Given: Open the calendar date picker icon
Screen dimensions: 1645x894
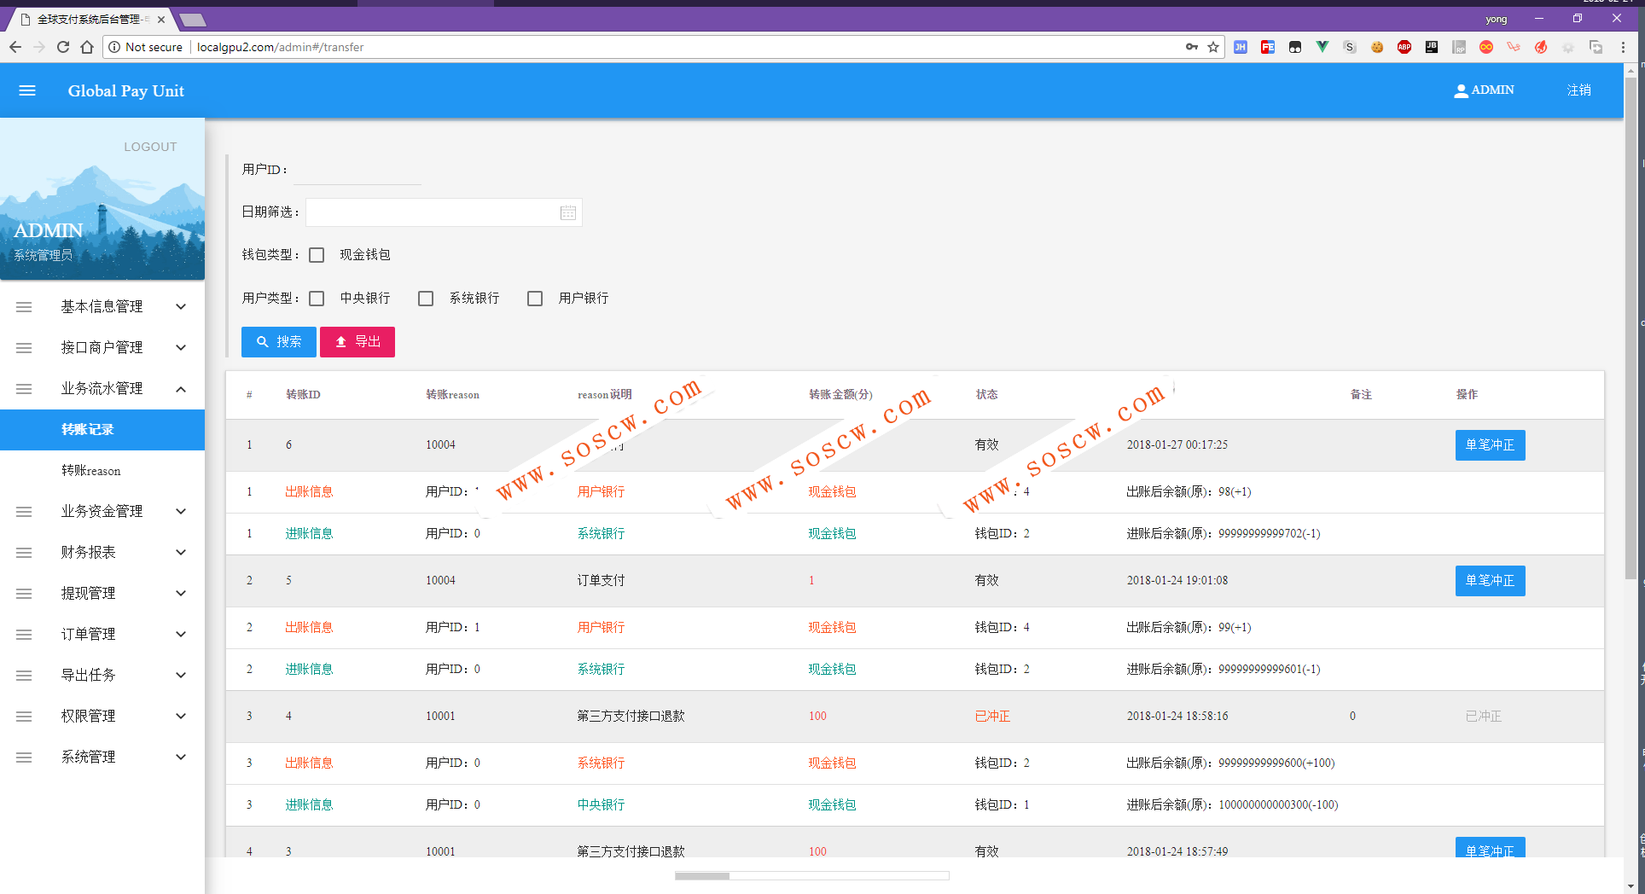Looking at the screenshot, I should point(568,212).
